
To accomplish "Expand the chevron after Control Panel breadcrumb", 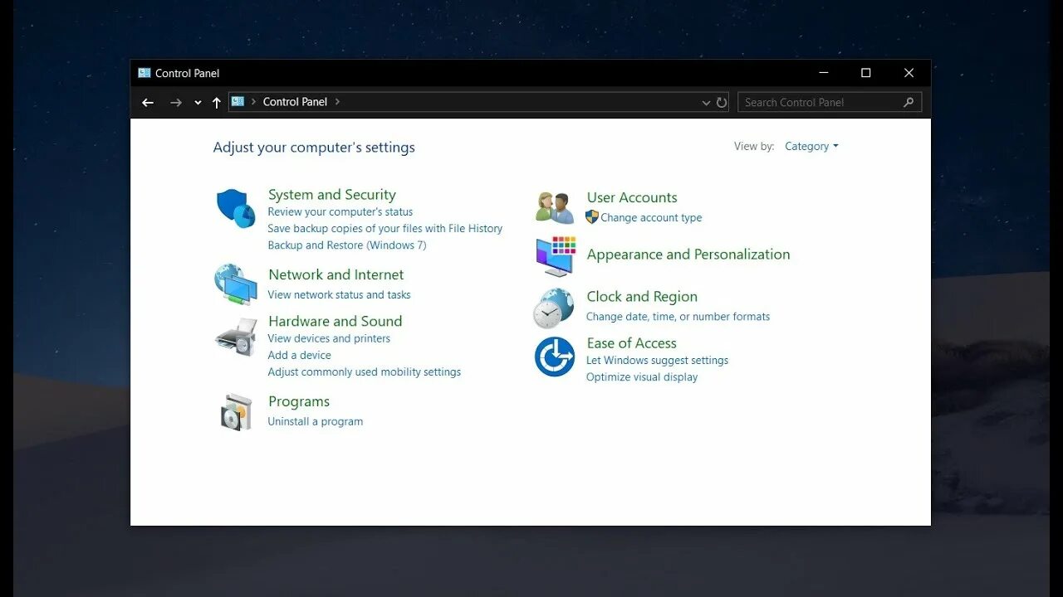I will point(337,102).
